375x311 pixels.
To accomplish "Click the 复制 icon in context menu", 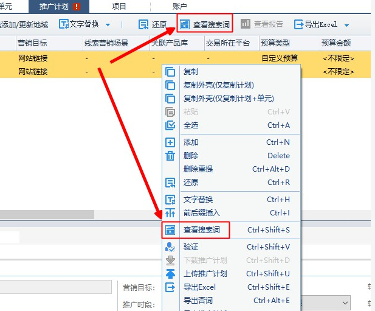I will click(x=170, y=72).
